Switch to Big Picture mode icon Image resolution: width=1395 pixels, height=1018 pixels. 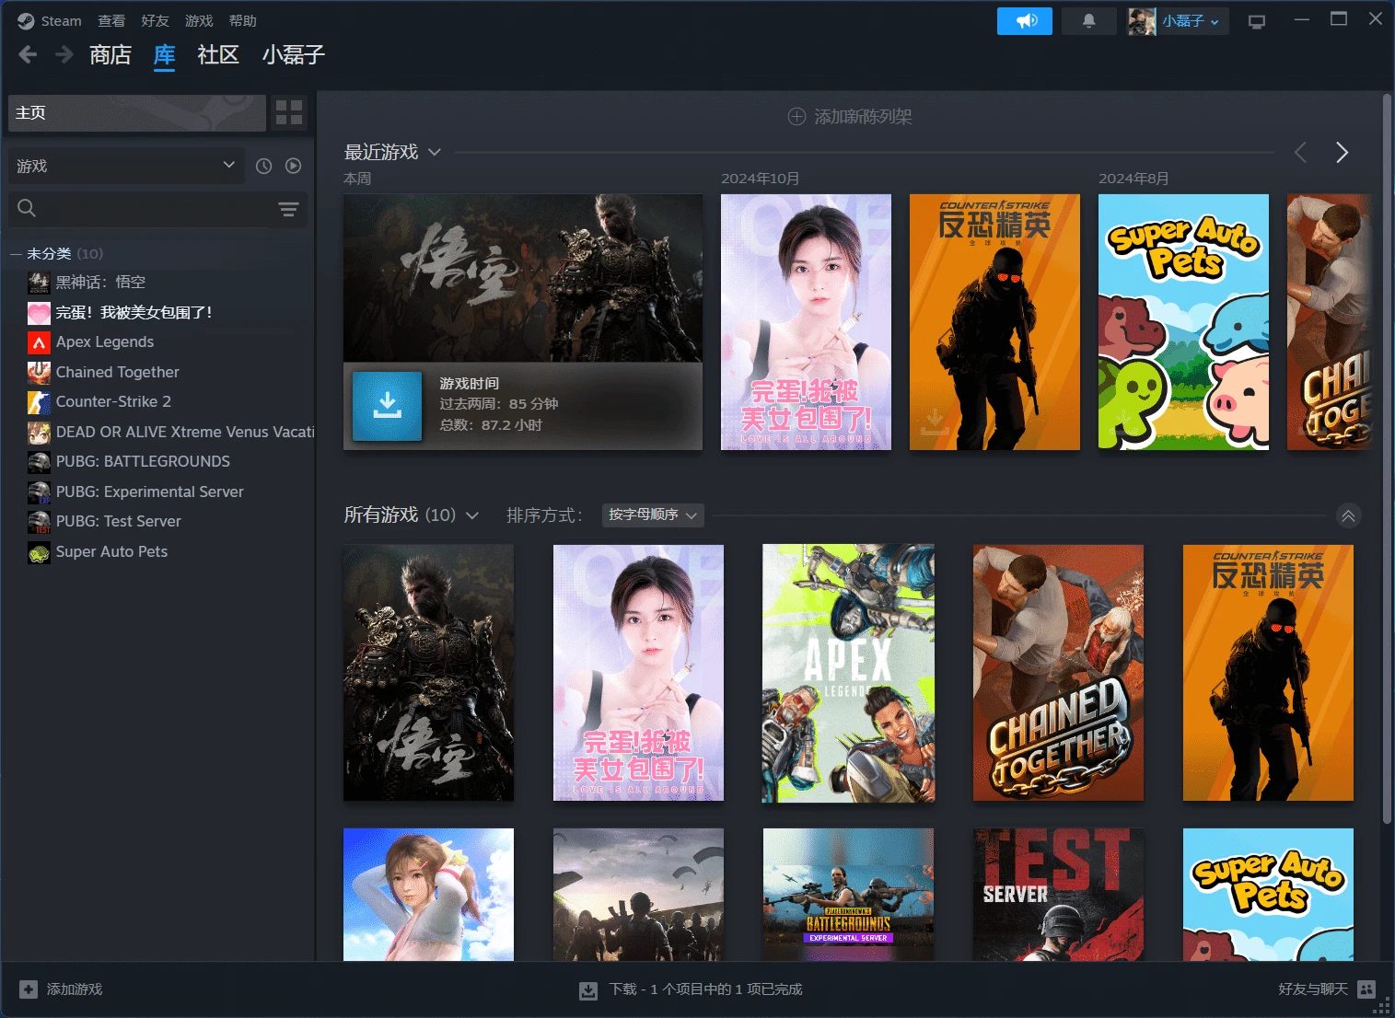tap(1257, 21)
